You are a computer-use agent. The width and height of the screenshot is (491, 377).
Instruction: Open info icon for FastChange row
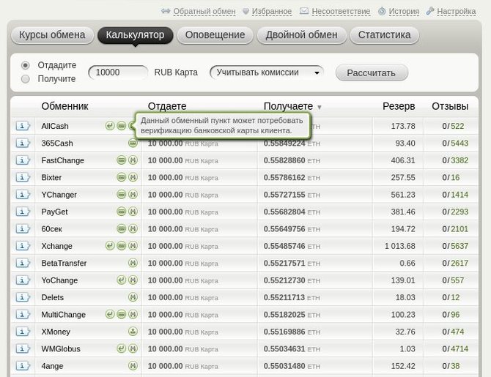tap(23, 160)
